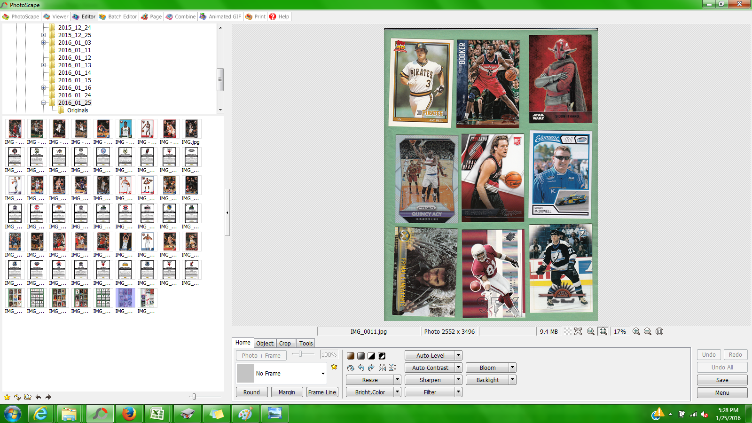This screenshot has width=752, height=423.
Task: Open the Print module
Action: click(255, 16)
